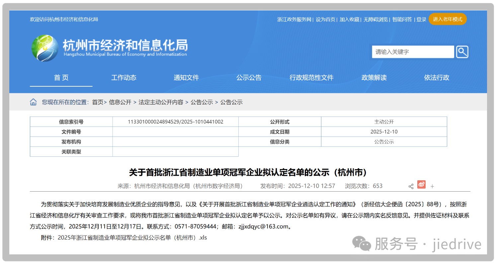Click the 进入老年模式 button
The height and width of the screenshot is (264, 497).
pos(448,19)
